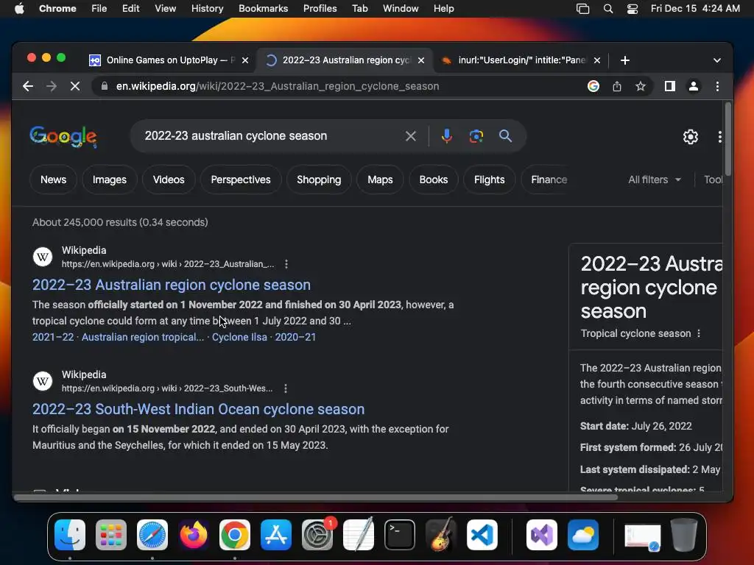
Task: Open the All filters dropdown
Action: tap(655, 180)
